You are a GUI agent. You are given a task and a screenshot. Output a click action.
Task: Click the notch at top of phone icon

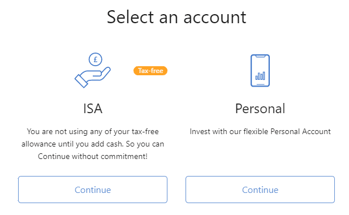260,56
